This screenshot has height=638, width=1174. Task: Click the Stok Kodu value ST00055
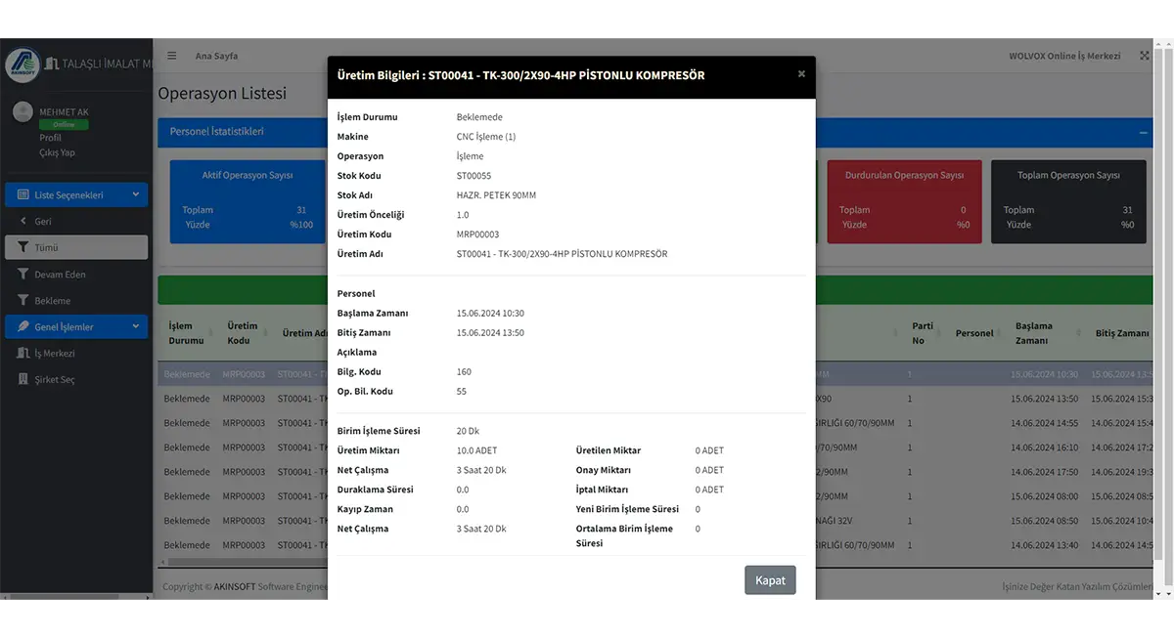pyautogui.click(x=474, y=176)
